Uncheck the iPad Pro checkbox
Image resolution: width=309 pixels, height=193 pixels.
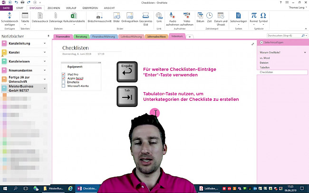click(x=64, y=75)
